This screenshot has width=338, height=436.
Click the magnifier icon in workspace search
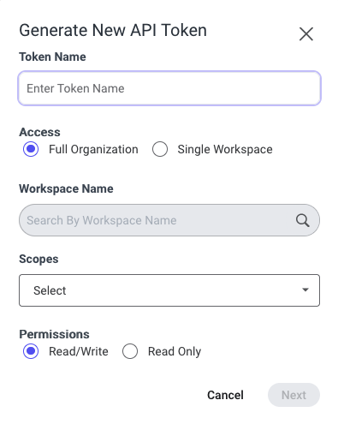pyautogui.click(x=302, y=220)
